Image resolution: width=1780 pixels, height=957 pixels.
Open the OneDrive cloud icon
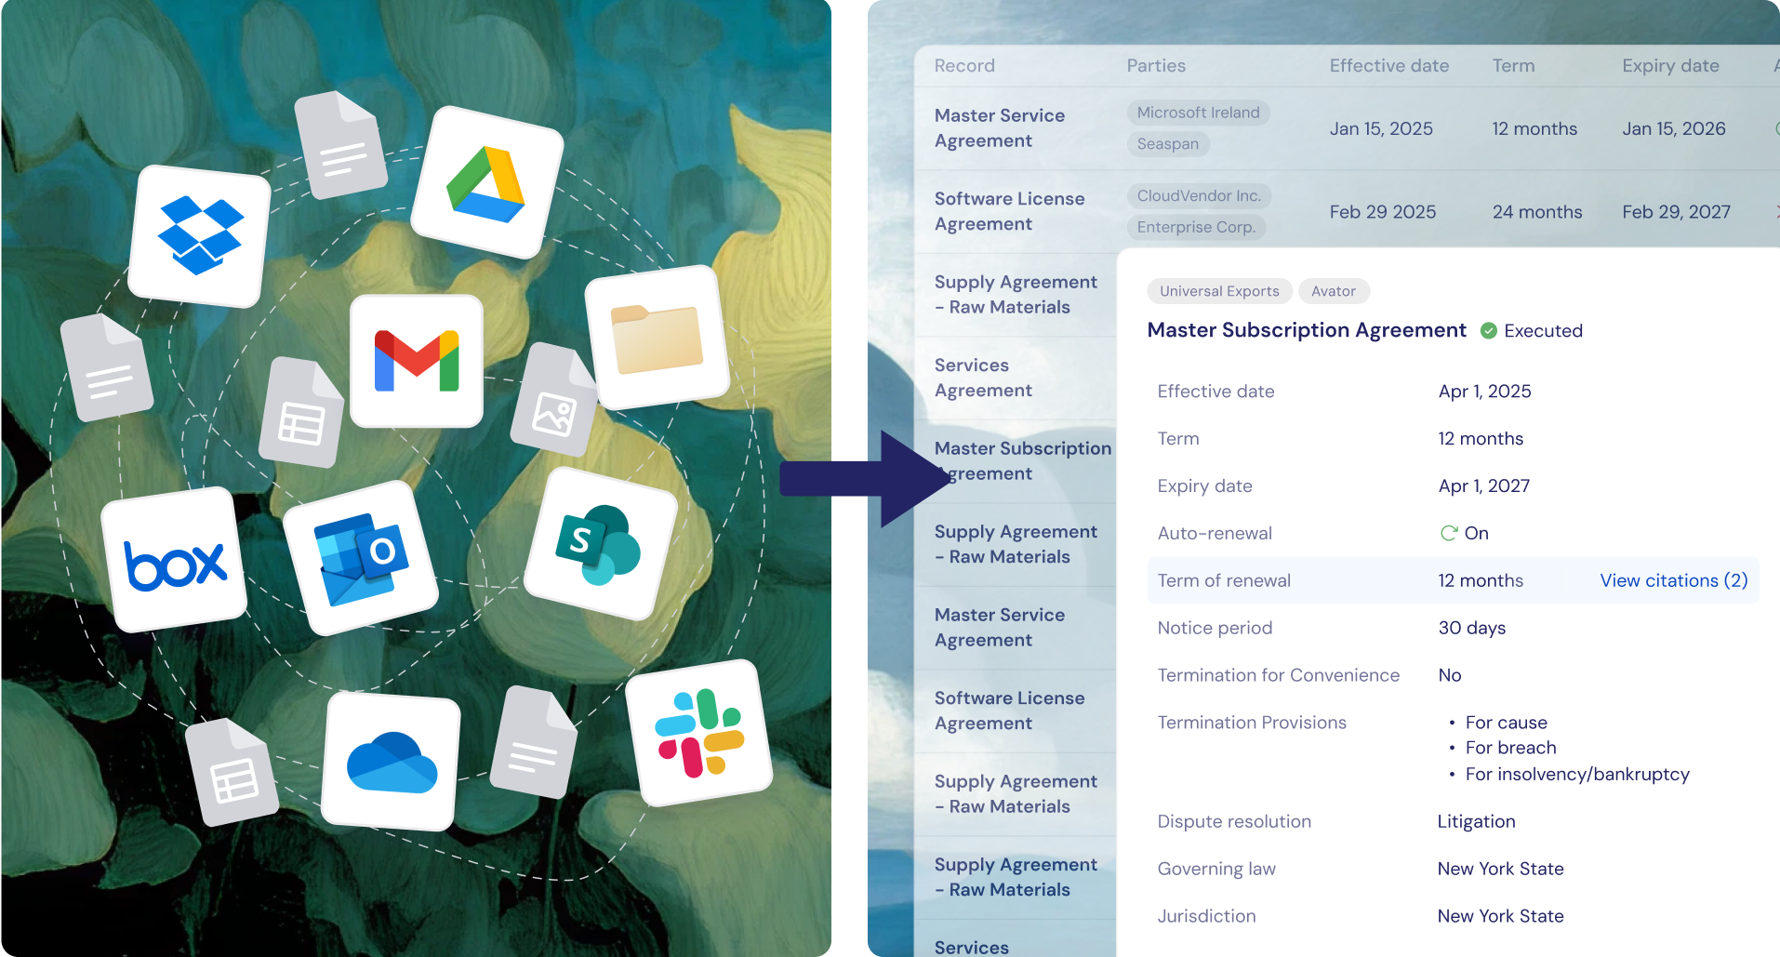(392, 761)
